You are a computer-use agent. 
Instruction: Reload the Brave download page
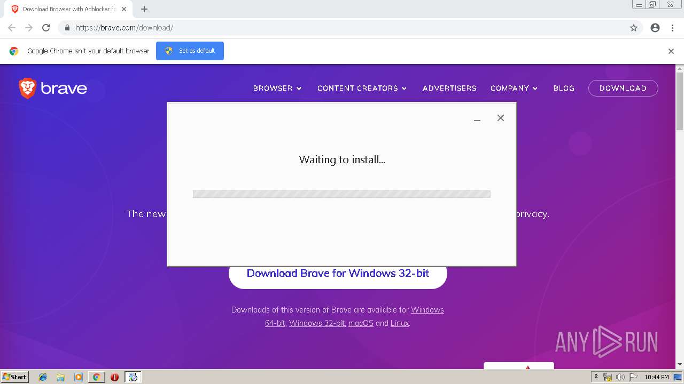point(46,28)
